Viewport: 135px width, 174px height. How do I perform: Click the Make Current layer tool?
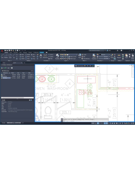click(72, 57)
